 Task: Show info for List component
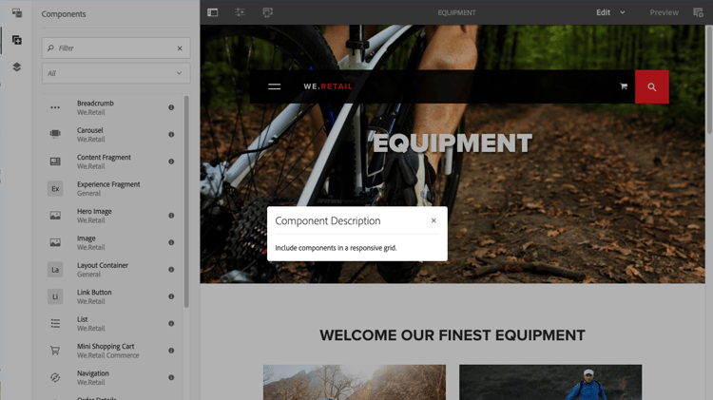[x=171, y=324]
